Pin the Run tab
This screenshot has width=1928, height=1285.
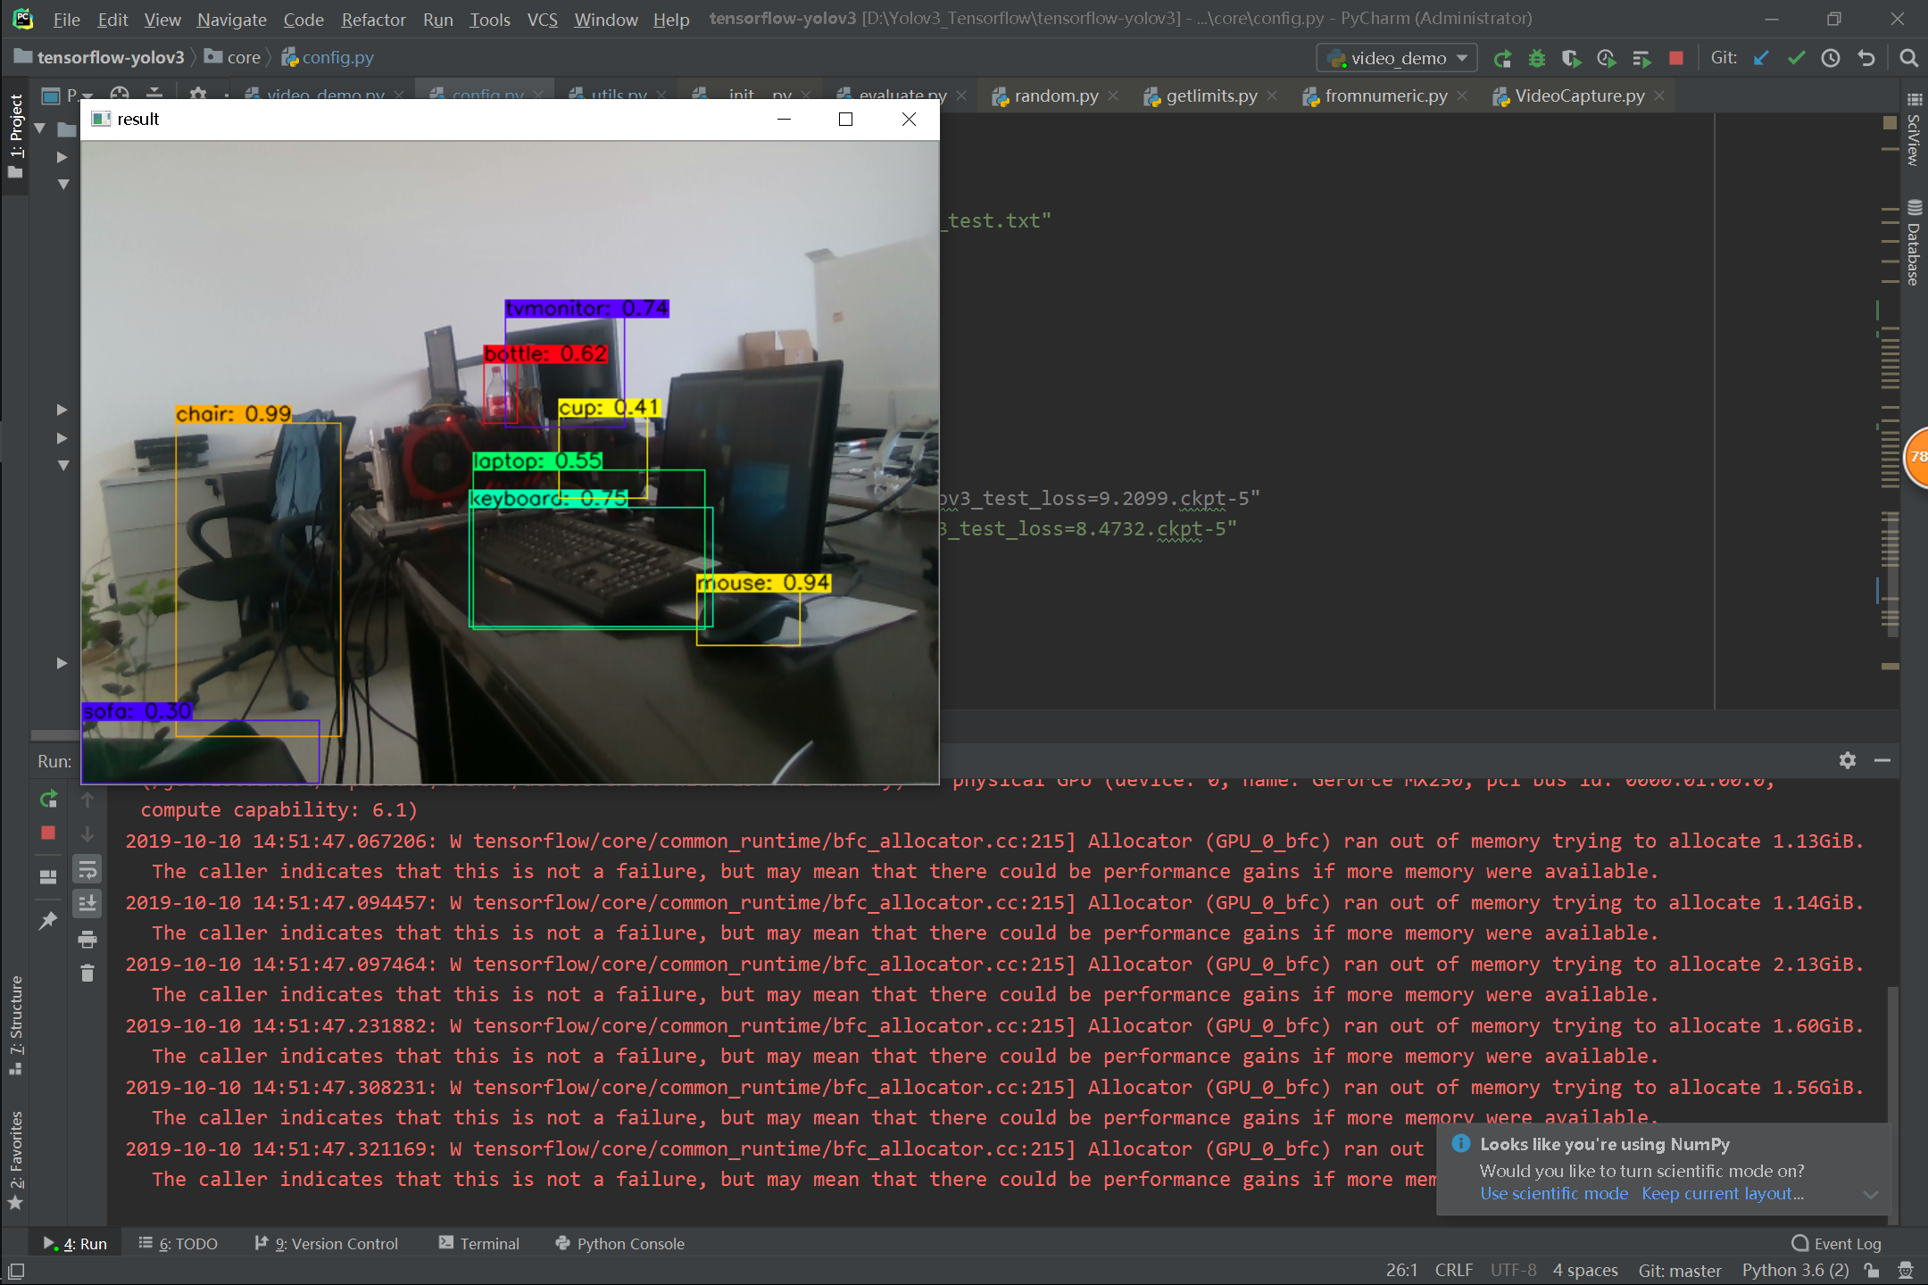48,920
